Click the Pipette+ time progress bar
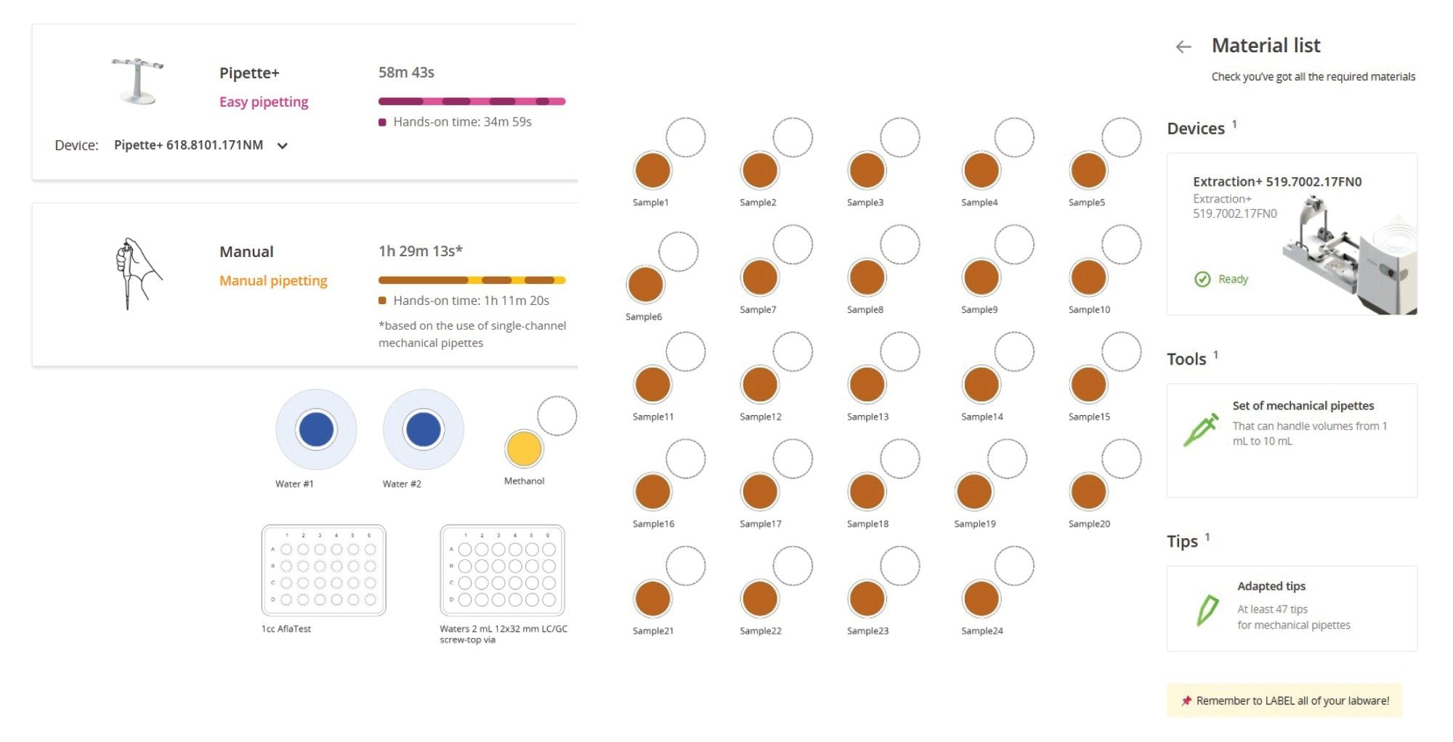The width and height of the screenshot is (1453, 742). [471, 102]
